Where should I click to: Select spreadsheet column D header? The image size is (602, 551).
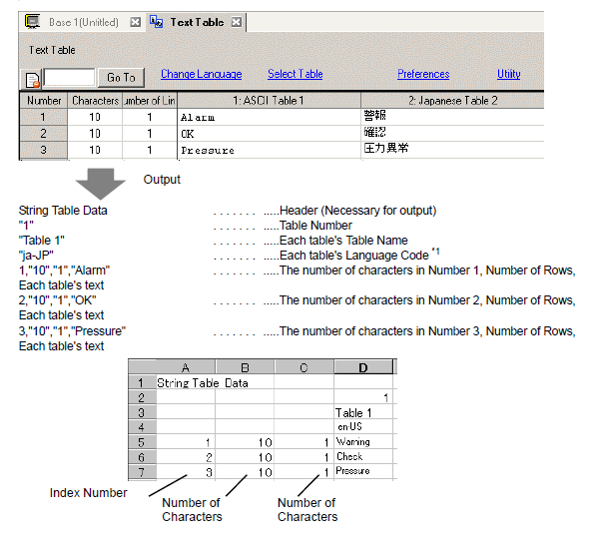pyautogui.click(x=363, y=367)
